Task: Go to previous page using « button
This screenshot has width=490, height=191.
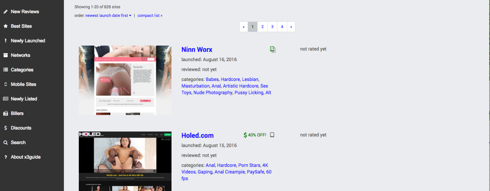Action: pos(243,27)
